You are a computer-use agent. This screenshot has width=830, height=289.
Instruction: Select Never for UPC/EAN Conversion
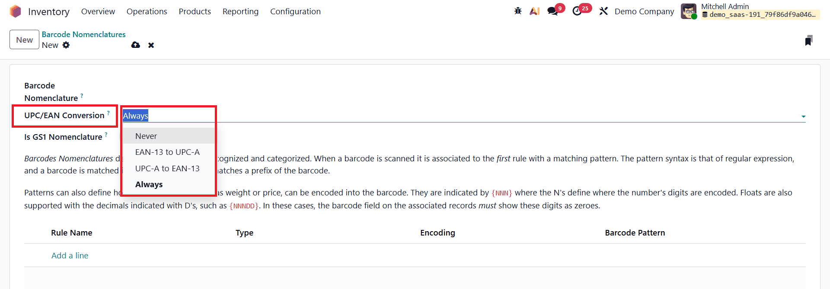tap(146, 135)
